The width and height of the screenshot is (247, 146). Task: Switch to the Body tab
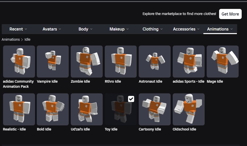pos(85,29)
